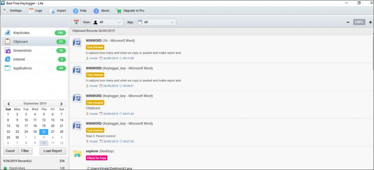Select September 25 in the calendar

point(35,132)
